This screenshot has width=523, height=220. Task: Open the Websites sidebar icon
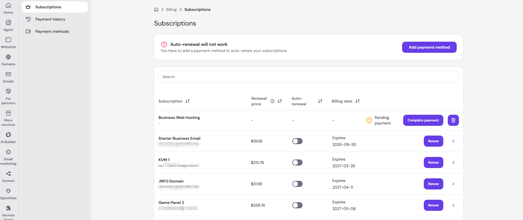point(8,40)
